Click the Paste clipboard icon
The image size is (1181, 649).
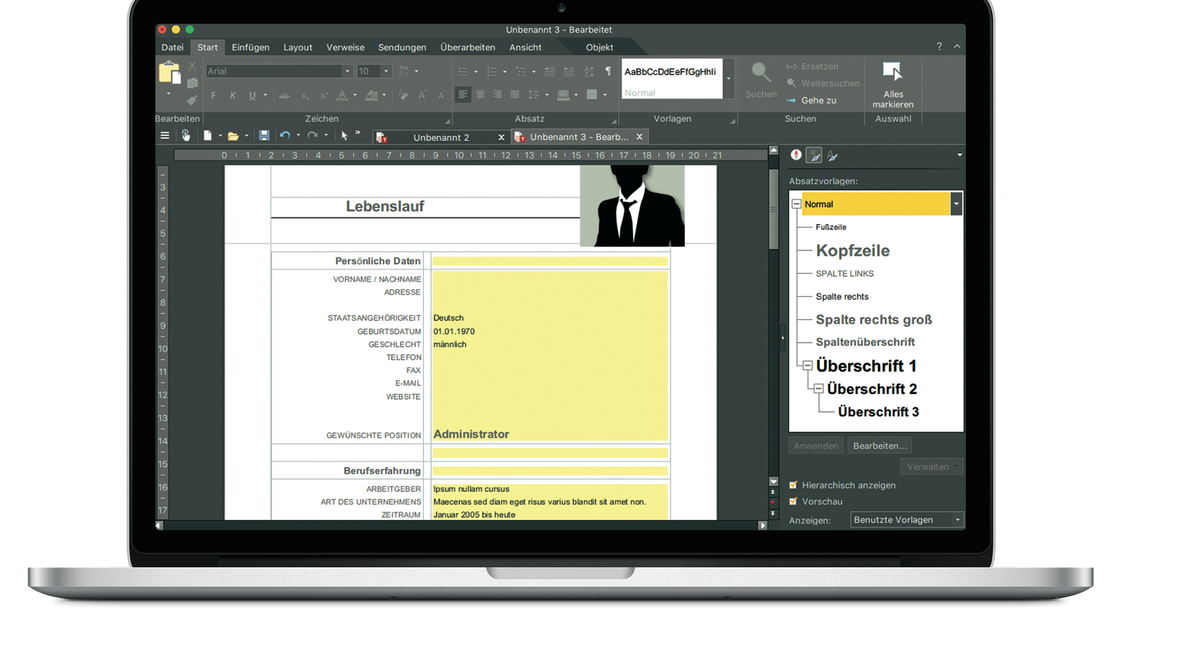pos(169,72)
